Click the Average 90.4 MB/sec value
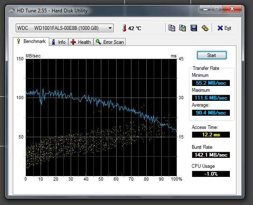253x205 pixels. pyautogui.click(x=210, y=113)
